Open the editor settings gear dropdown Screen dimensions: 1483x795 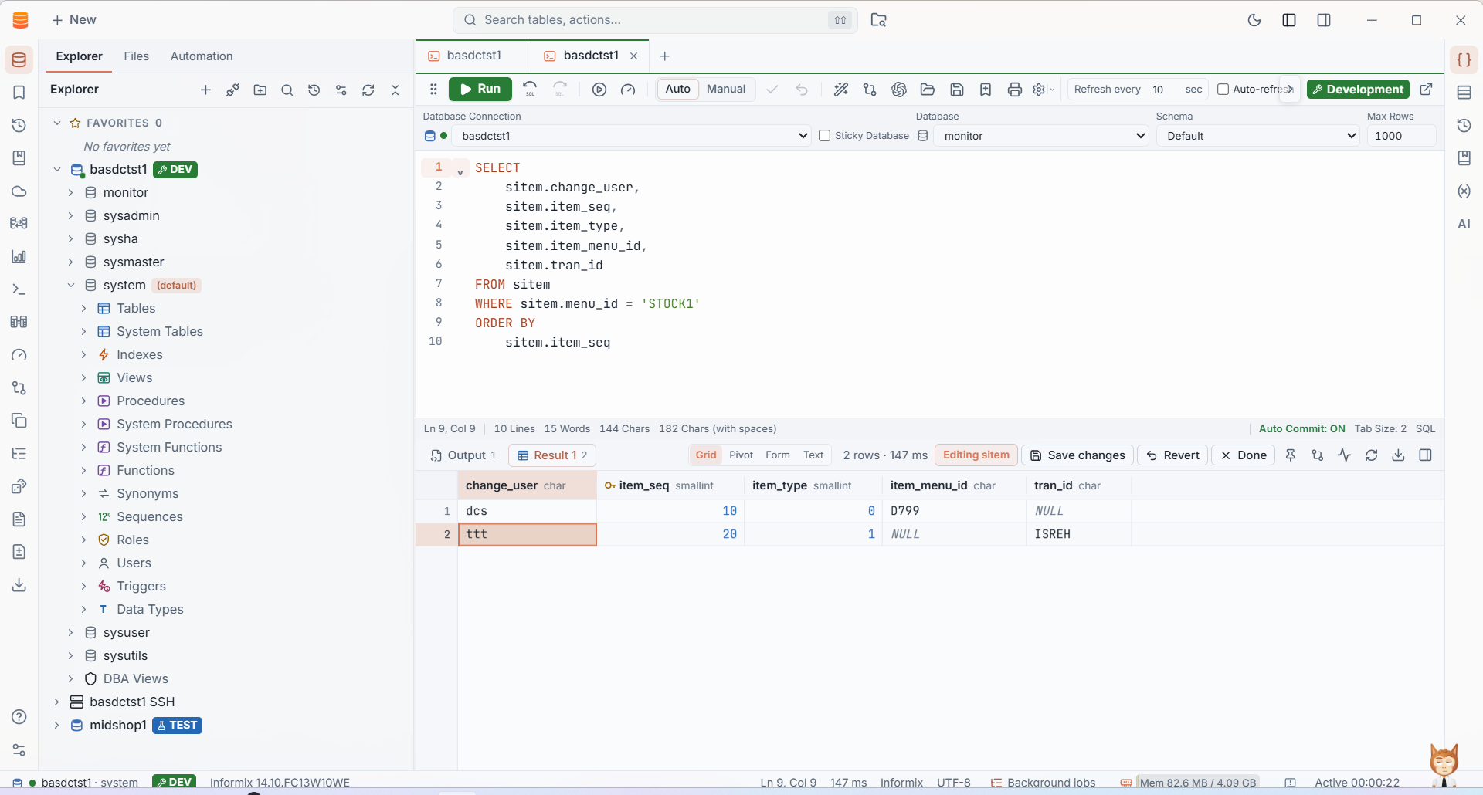(x=1043, y=90)
